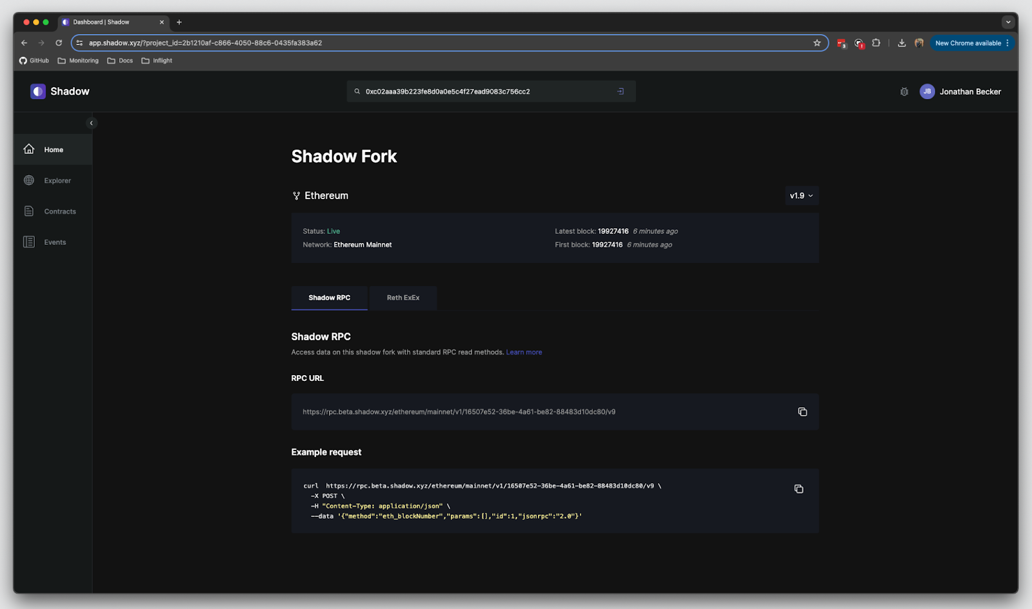The width and height of the screenshot is (1032, 609).
Task: Copy the example request code
Action: pos(799,489)
